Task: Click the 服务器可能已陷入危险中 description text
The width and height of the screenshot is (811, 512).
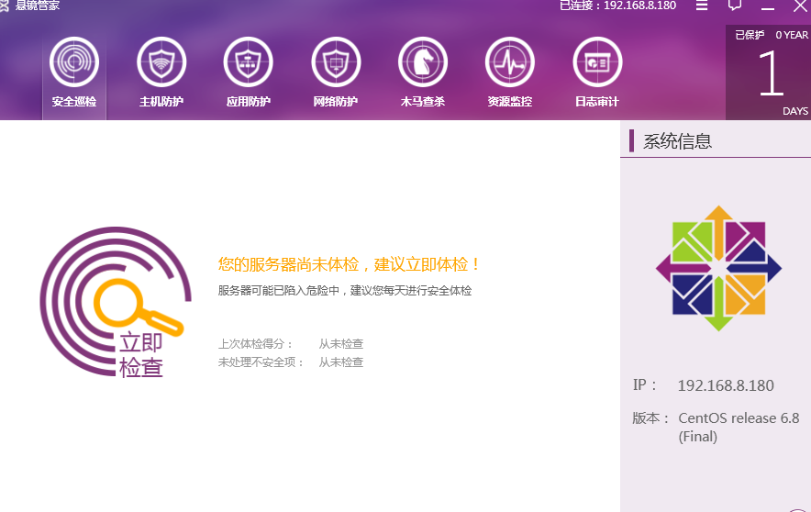Action: click(344, 291)
